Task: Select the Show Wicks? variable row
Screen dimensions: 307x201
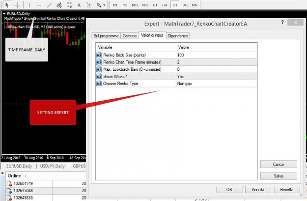Action: point(136,76)
